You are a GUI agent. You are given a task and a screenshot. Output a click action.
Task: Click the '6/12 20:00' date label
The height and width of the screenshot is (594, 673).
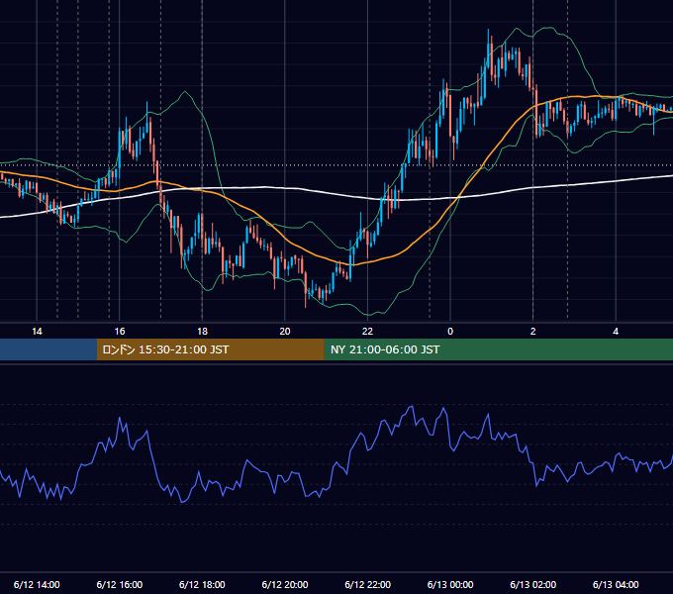click(x=285, y=584)
